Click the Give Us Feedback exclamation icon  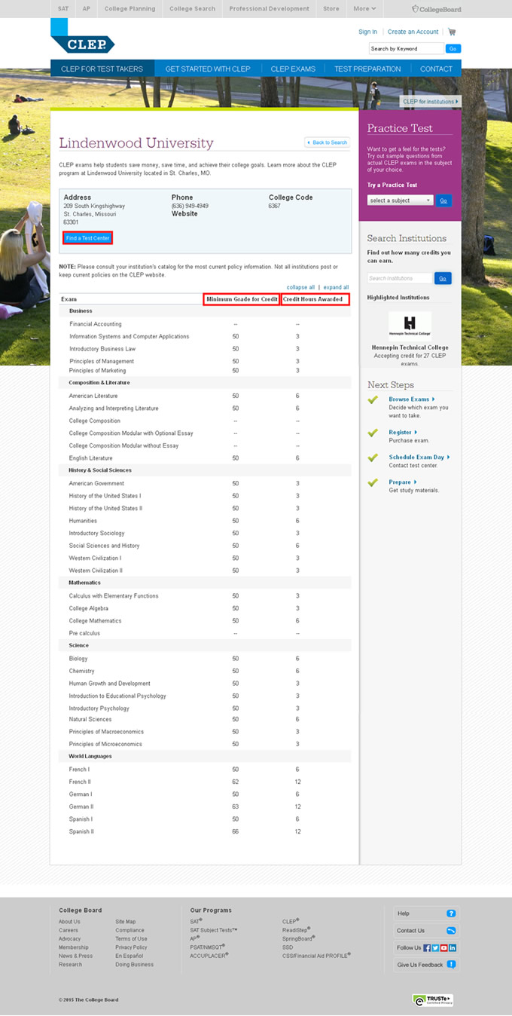451,964
